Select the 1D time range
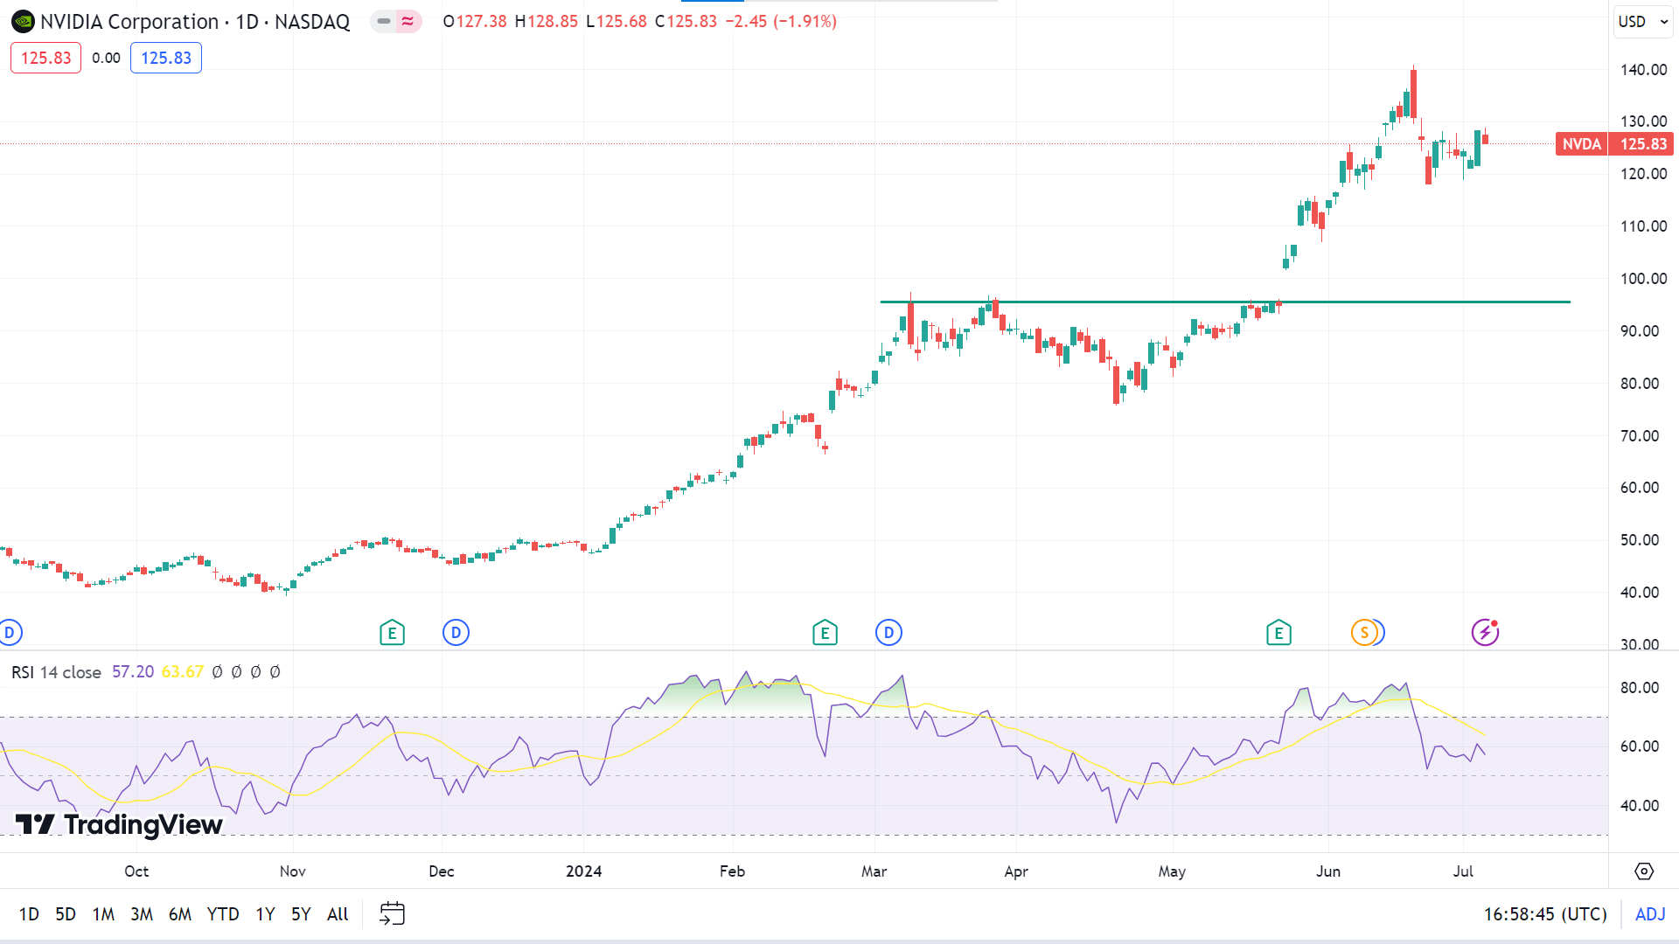Viewport: 1679px width, 944px height. click(29, 914)
